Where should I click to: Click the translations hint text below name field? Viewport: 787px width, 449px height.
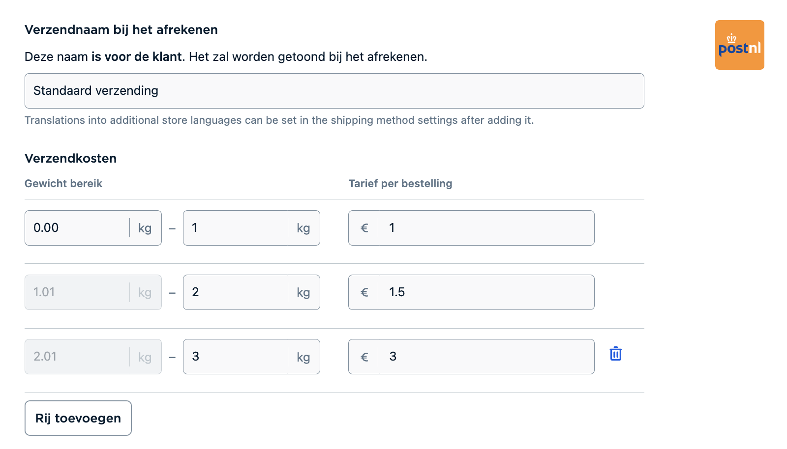click(x=279, y=120)
